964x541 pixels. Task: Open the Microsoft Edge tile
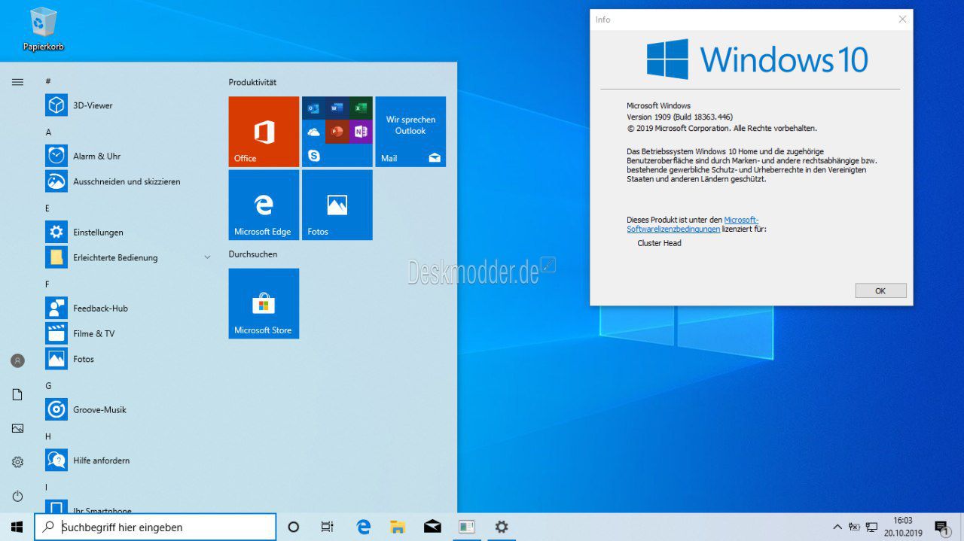tap(264, 205)
